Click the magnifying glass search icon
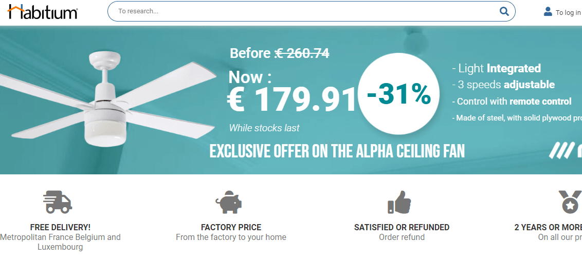 504,11
